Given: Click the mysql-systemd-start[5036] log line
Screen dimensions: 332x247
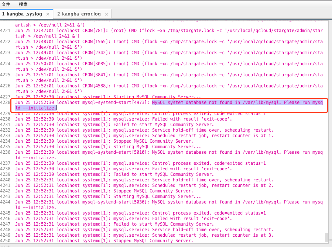Looking at the screenshot, I should 169,205.
